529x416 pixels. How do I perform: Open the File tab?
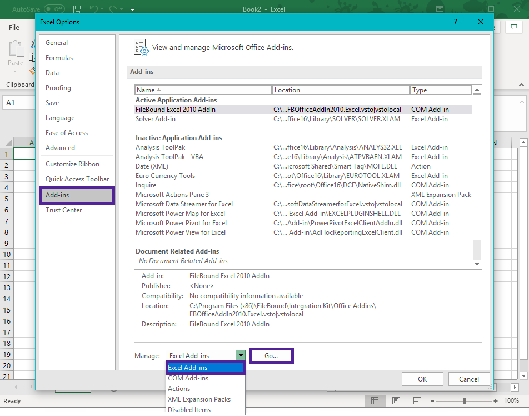click(14, 27)
